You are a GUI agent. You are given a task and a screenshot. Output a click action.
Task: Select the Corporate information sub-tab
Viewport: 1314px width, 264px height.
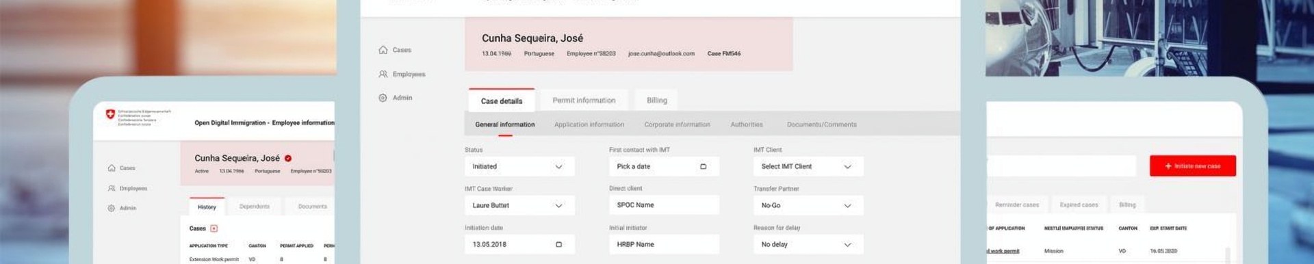point(677,124)
